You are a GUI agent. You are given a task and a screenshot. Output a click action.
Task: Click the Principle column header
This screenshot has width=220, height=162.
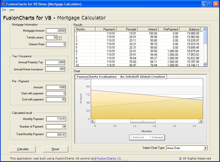[x=127, y=29]
